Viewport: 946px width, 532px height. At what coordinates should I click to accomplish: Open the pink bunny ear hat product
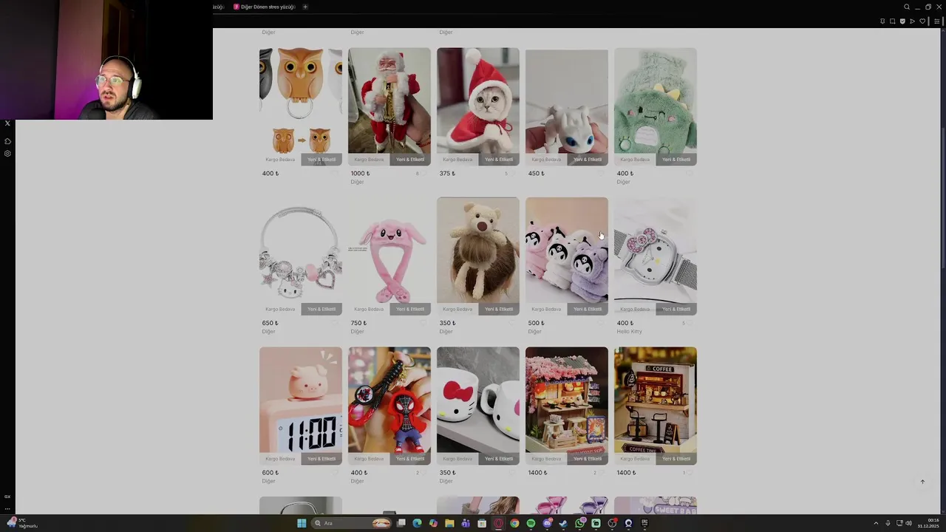[389, 256]
